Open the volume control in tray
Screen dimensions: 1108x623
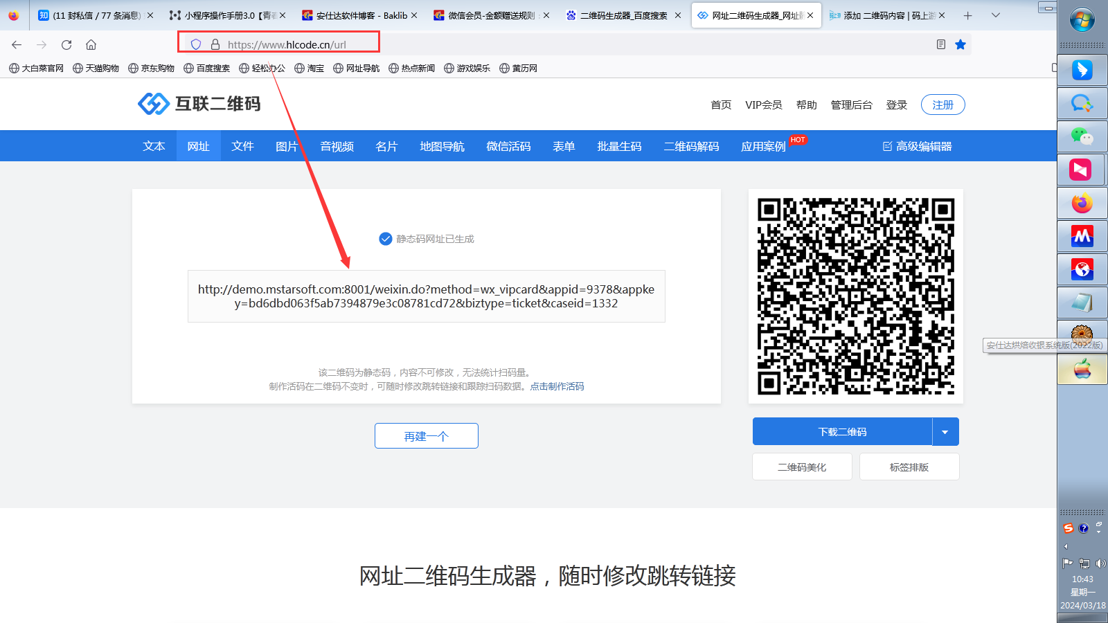pyautogui.click(x=1100, y=563)
